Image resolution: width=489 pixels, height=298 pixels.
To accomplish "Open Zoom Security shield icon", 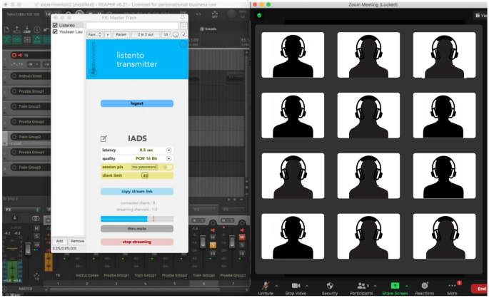I will point(330,284).
